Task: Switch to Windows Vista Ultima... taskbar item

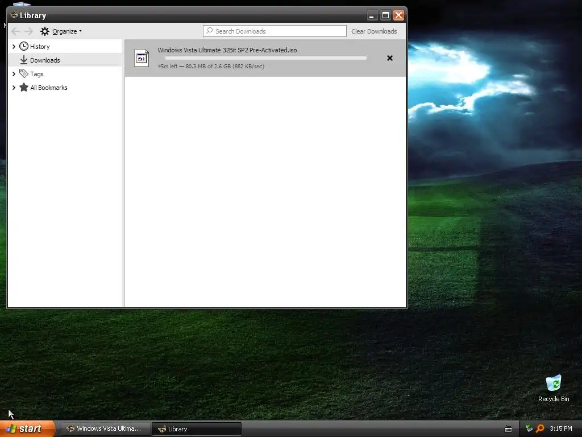Action: click(x=105, y=429)
